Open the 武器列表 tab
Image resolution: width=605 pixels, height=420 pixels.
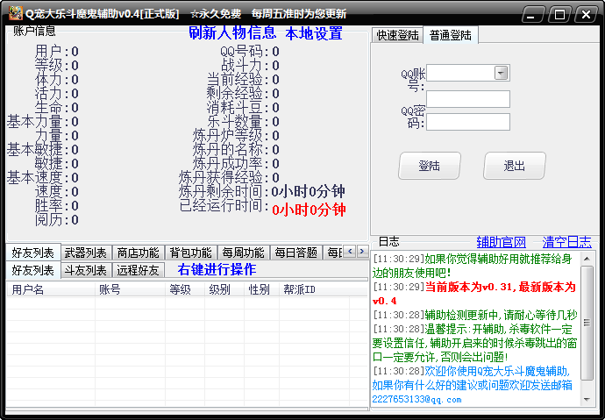[86, 253]
